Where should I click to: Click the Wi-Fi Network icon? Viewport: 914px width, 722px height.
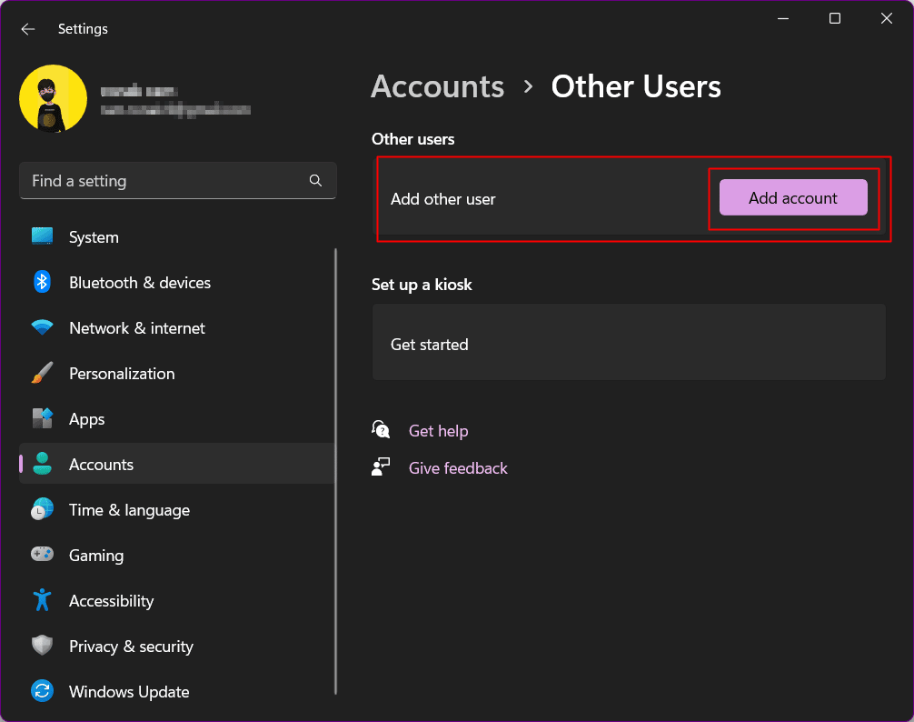point(42,327)
